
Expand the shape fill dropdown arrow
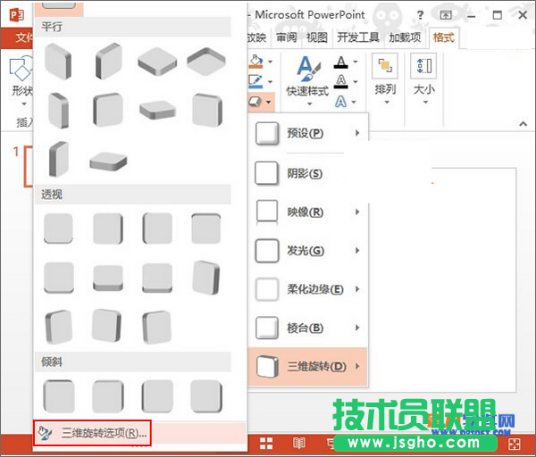270,62
